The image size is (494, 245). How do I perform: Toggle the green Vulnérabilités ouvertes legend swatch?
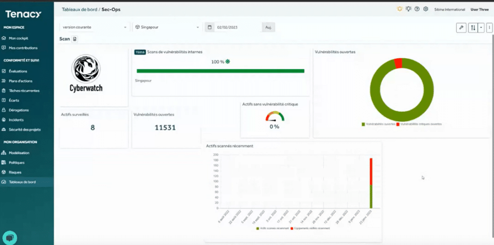pos(363,124)
